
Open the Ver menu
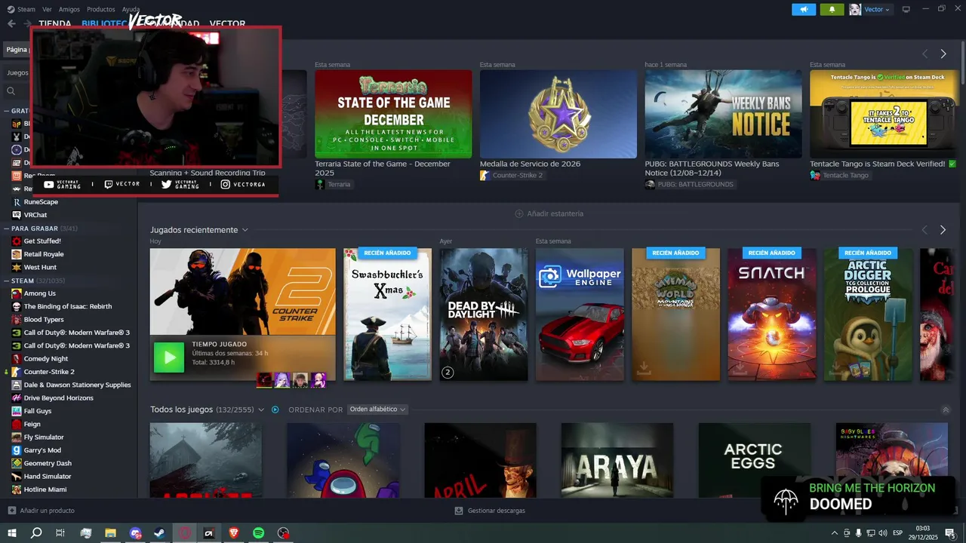[48, 9]
